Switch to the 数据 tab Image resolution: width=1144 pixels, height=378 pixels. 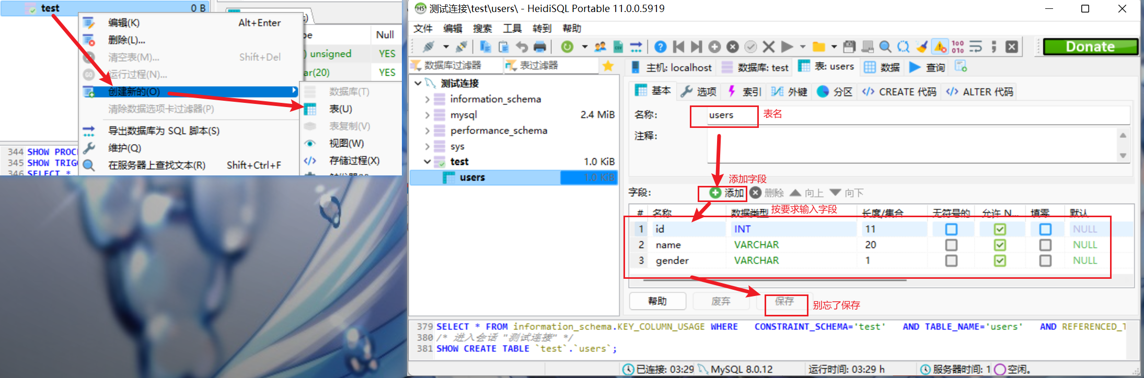pos(882,67)
